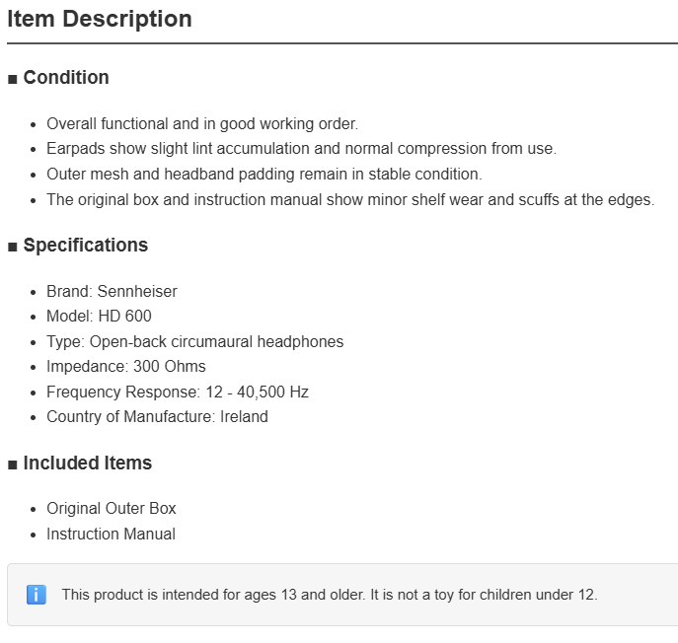Click the blue info icon

click(x=37, y=595)
